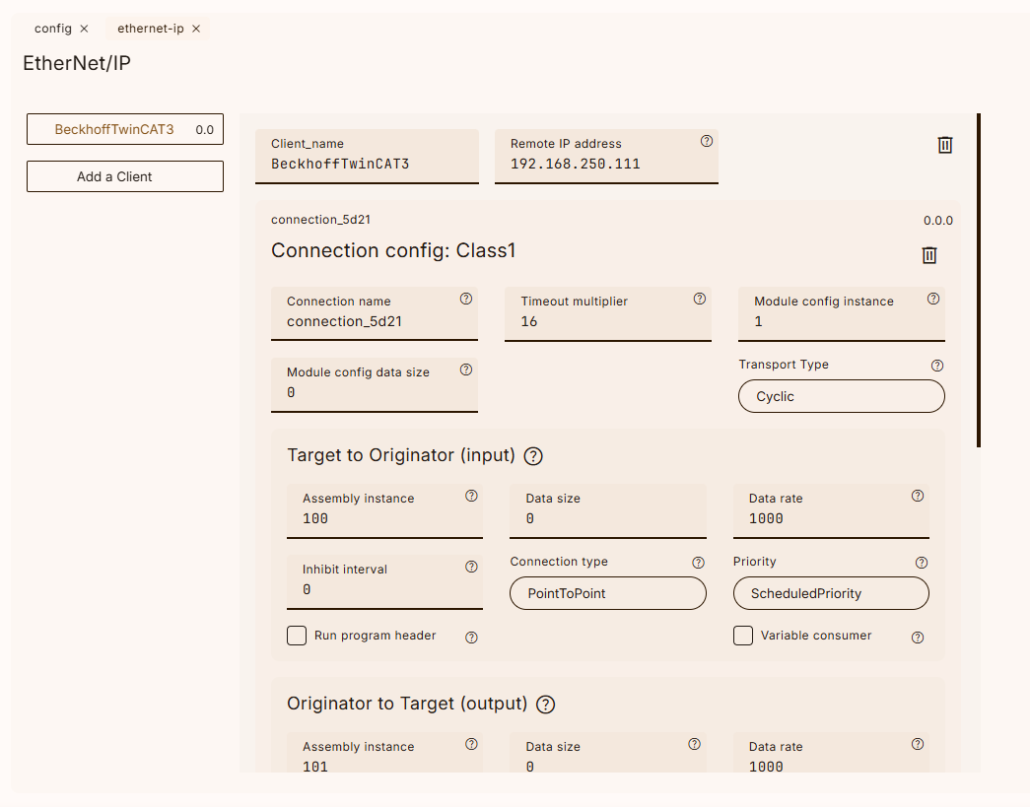This screenshot has width=1030, height=807.
Task: Click the Connection name input field
Action: [373, 322]
